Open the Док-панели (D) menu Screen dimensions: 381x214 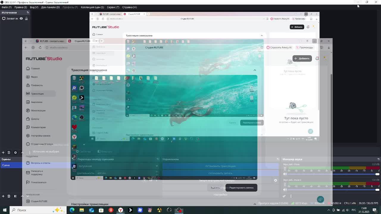click(x=50, y=7)
